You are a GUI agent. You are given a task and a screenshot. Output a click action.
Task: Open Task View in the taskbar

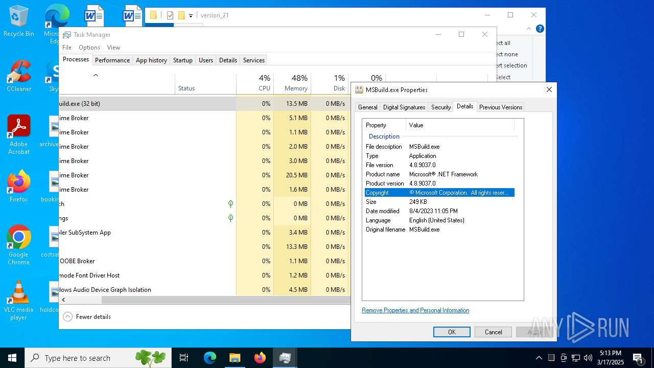click(184, 358)
